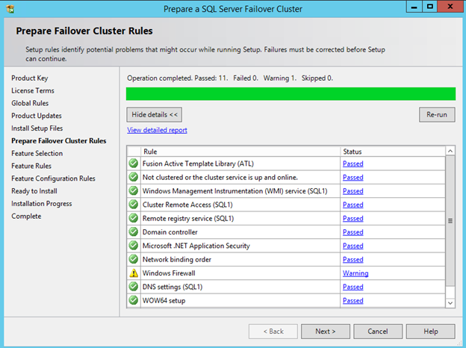Screen dimensions: 466x348
Task: Open the View detailed report link
Action: 157,130
